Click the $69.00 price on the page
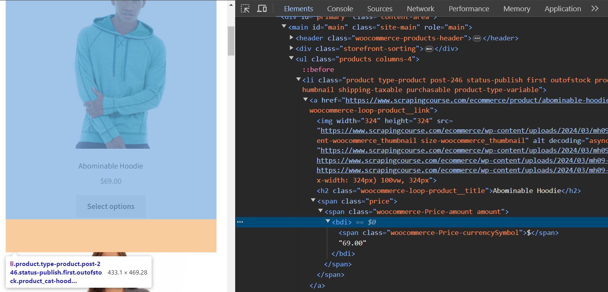 click(111, 181)
